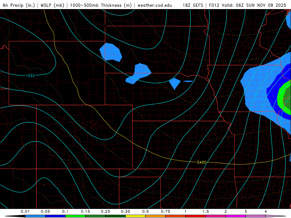The image size is (291, 218).
Task: Click the 'F012' forecast hour label
Action: (x=214, y=5)
